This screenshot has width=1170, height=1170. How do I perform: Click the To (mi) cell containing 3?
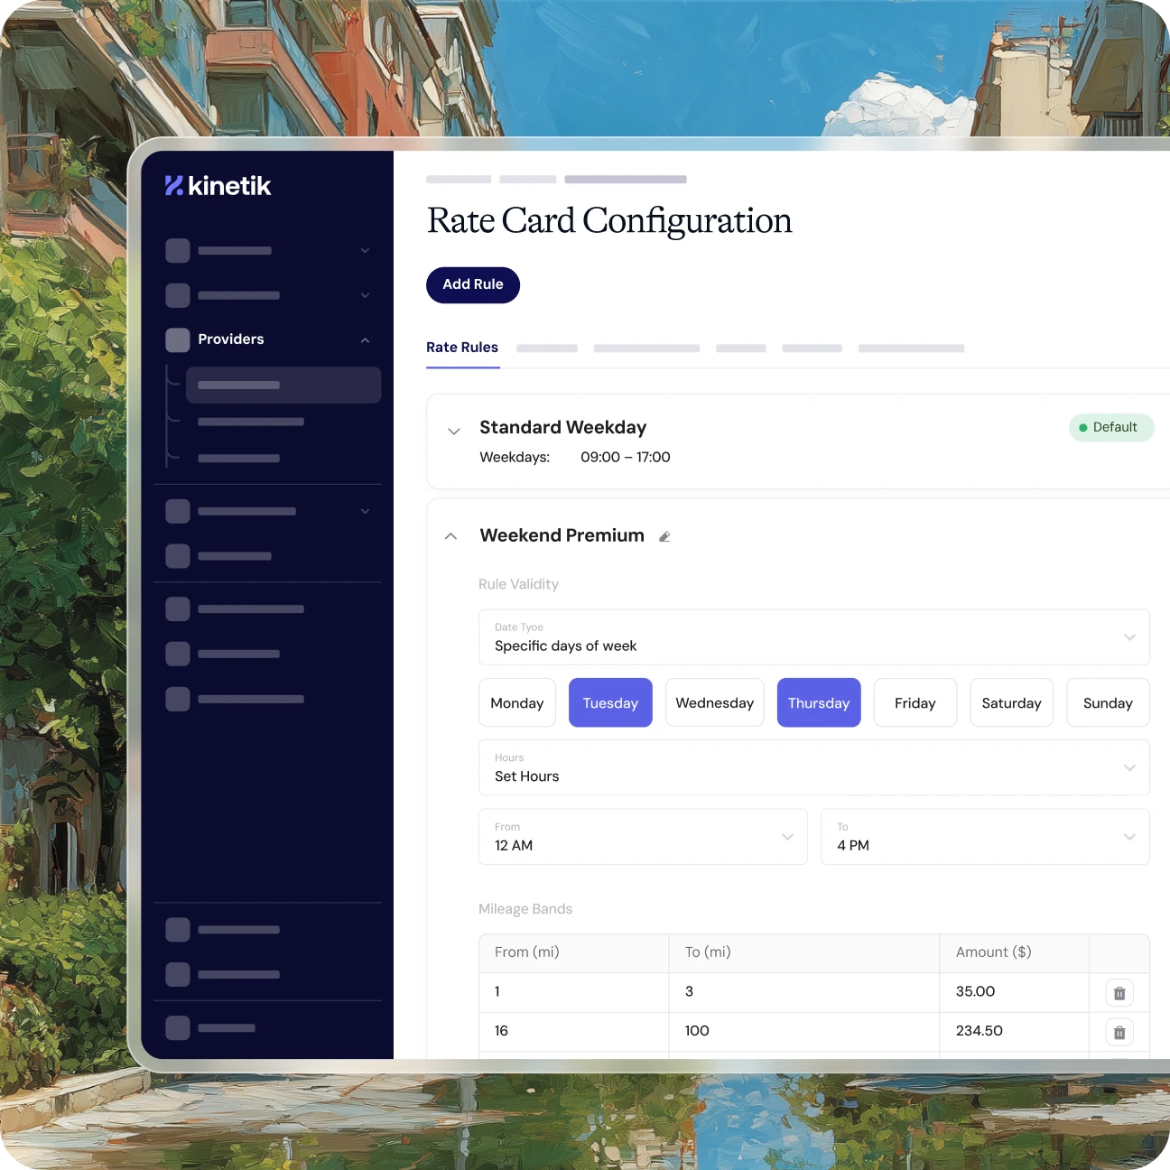[804, 992]
